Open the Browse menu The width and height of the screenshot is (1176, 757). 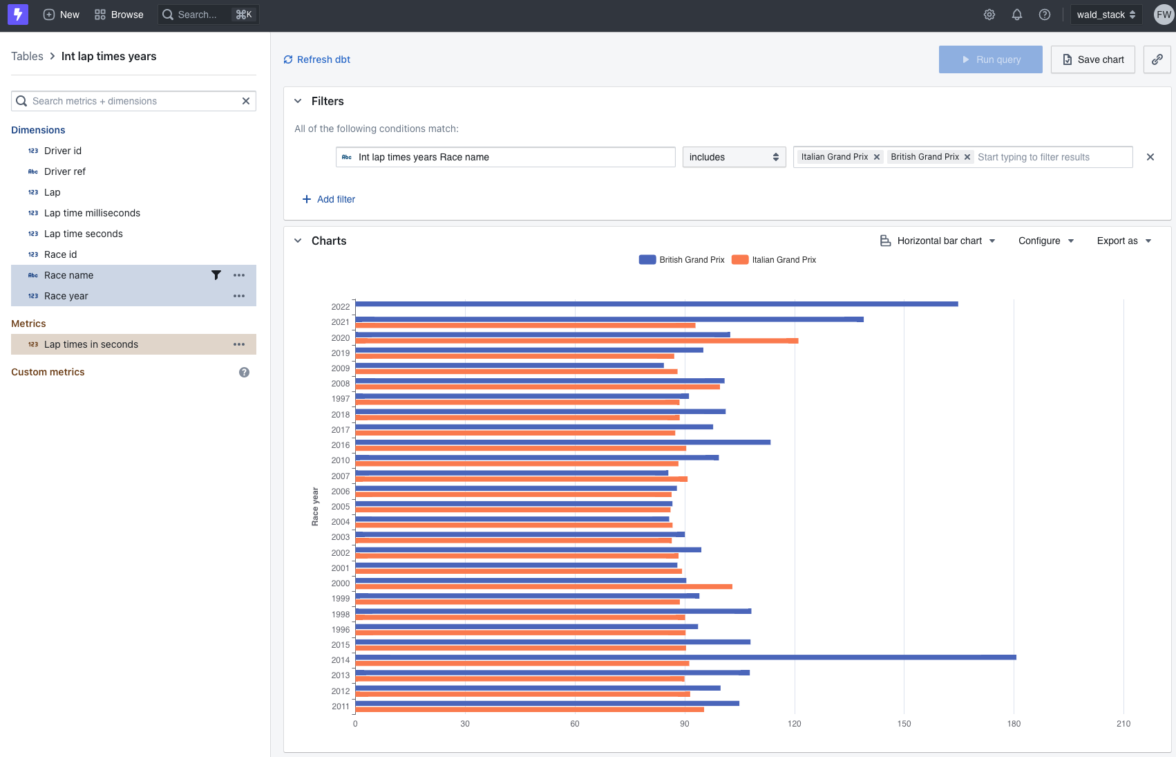pos(119,15)
